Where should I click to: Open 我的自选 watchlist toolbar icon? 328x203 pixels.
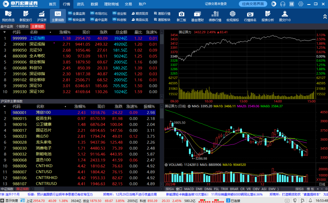click(x=8, y=16)
